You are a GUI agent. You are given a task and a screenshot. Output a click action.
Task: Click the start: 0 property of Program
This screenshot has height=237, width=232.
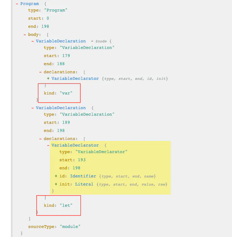tap(38, 18)
